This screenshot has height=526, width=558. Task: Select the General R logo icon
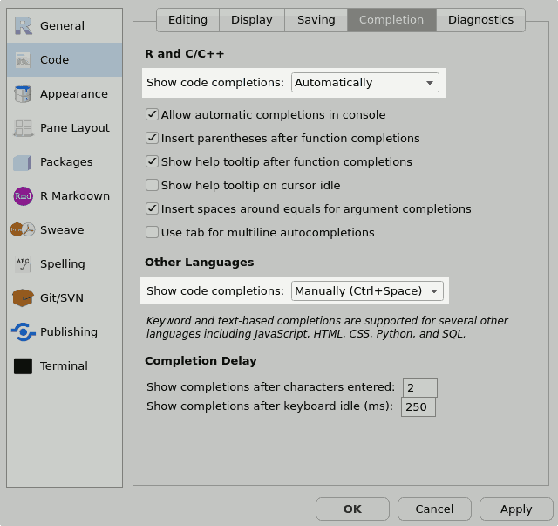click(24, 26)
